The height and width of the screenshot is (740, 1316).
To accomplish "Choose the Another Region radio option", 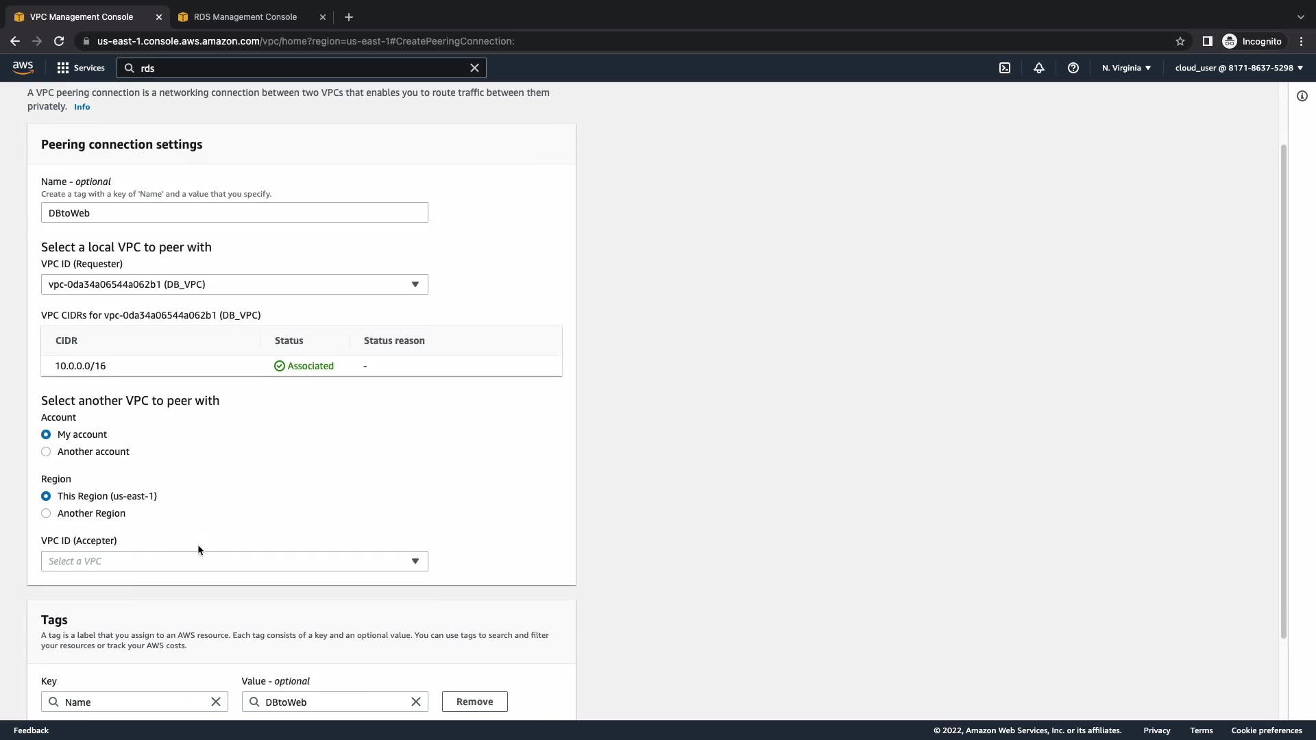I will point(46,513).
